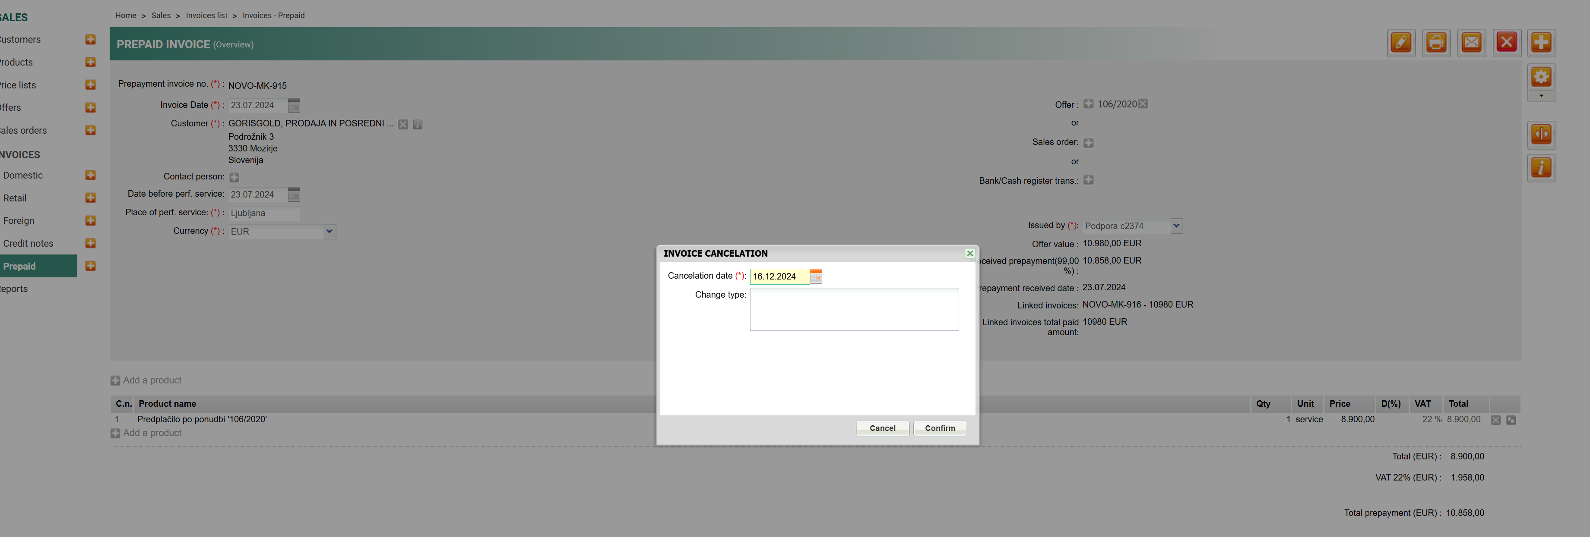Click the split arrows icon in right toolbar
1590x537 pixels.
click(1541, 134)
